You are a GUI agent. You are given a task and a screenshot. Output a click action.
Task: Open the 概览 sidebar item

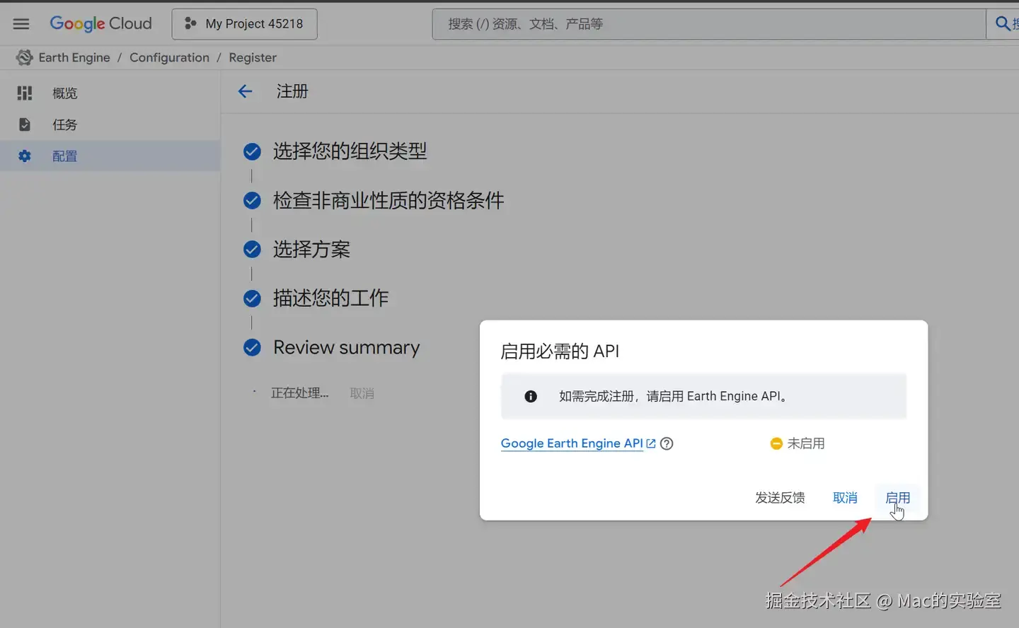(110, 93)
